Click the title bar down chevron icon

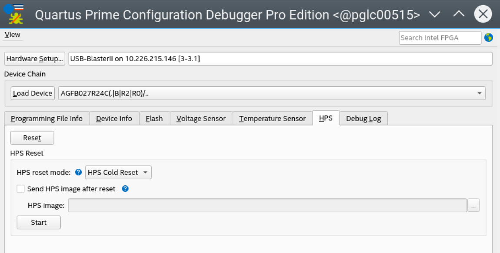click(x=435, y=14)
